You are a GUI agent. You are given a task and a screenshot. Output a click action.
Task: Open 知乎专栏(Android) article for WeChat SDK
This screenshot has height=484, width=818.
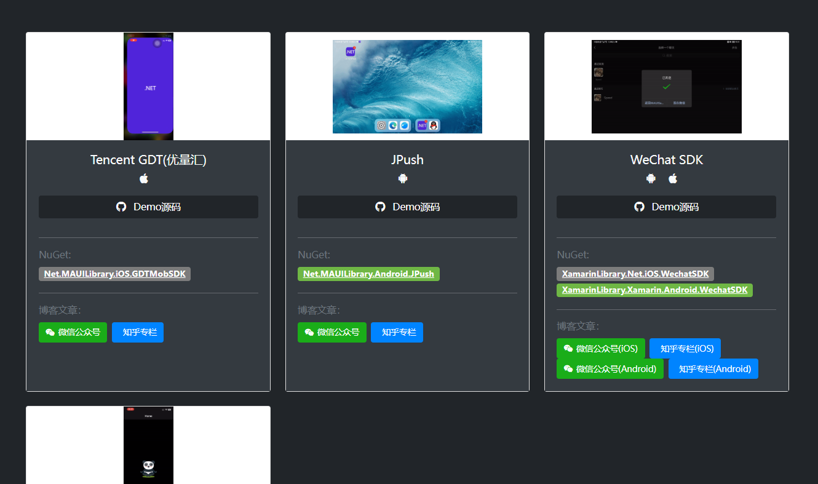pos(713,369)
